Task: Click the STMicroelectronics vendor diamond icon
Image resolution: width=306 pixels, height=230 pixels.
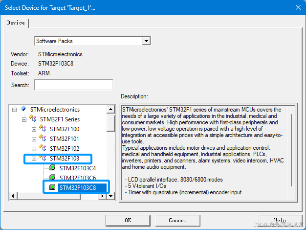Action: pyautogui.click(x=23, y=109)
